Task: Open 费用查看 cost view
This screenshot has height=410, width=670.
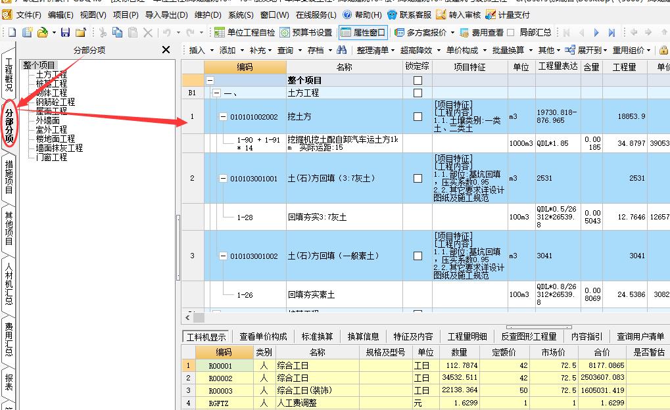Action: 482,32
